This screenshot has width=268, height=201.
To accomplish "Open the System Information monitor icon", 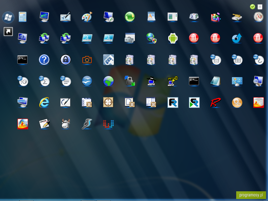I will click(x=22, y=38).
